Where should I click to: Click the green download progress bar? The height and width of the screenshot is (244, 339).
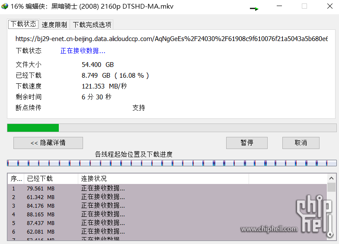[x=172, y=128]
